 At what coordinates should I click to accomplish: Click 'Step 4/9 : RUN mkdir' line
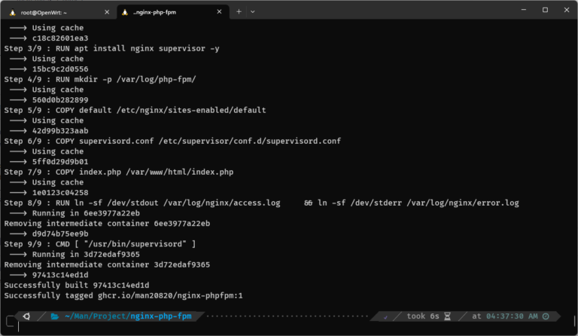[x=100, y=79]
